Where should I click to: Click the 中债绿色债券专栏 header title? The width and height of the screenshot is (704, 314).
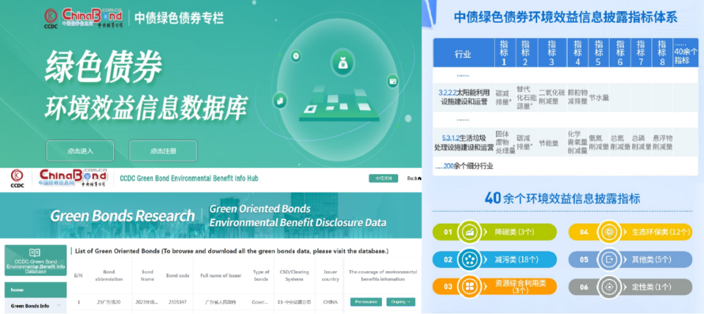click(x=180, y=18)
